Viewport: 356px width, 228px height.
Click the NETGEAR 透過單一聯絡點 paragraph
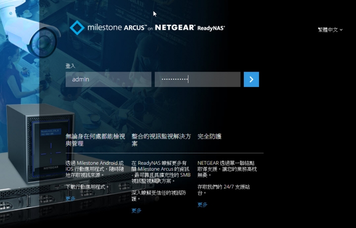coord(227,169)
